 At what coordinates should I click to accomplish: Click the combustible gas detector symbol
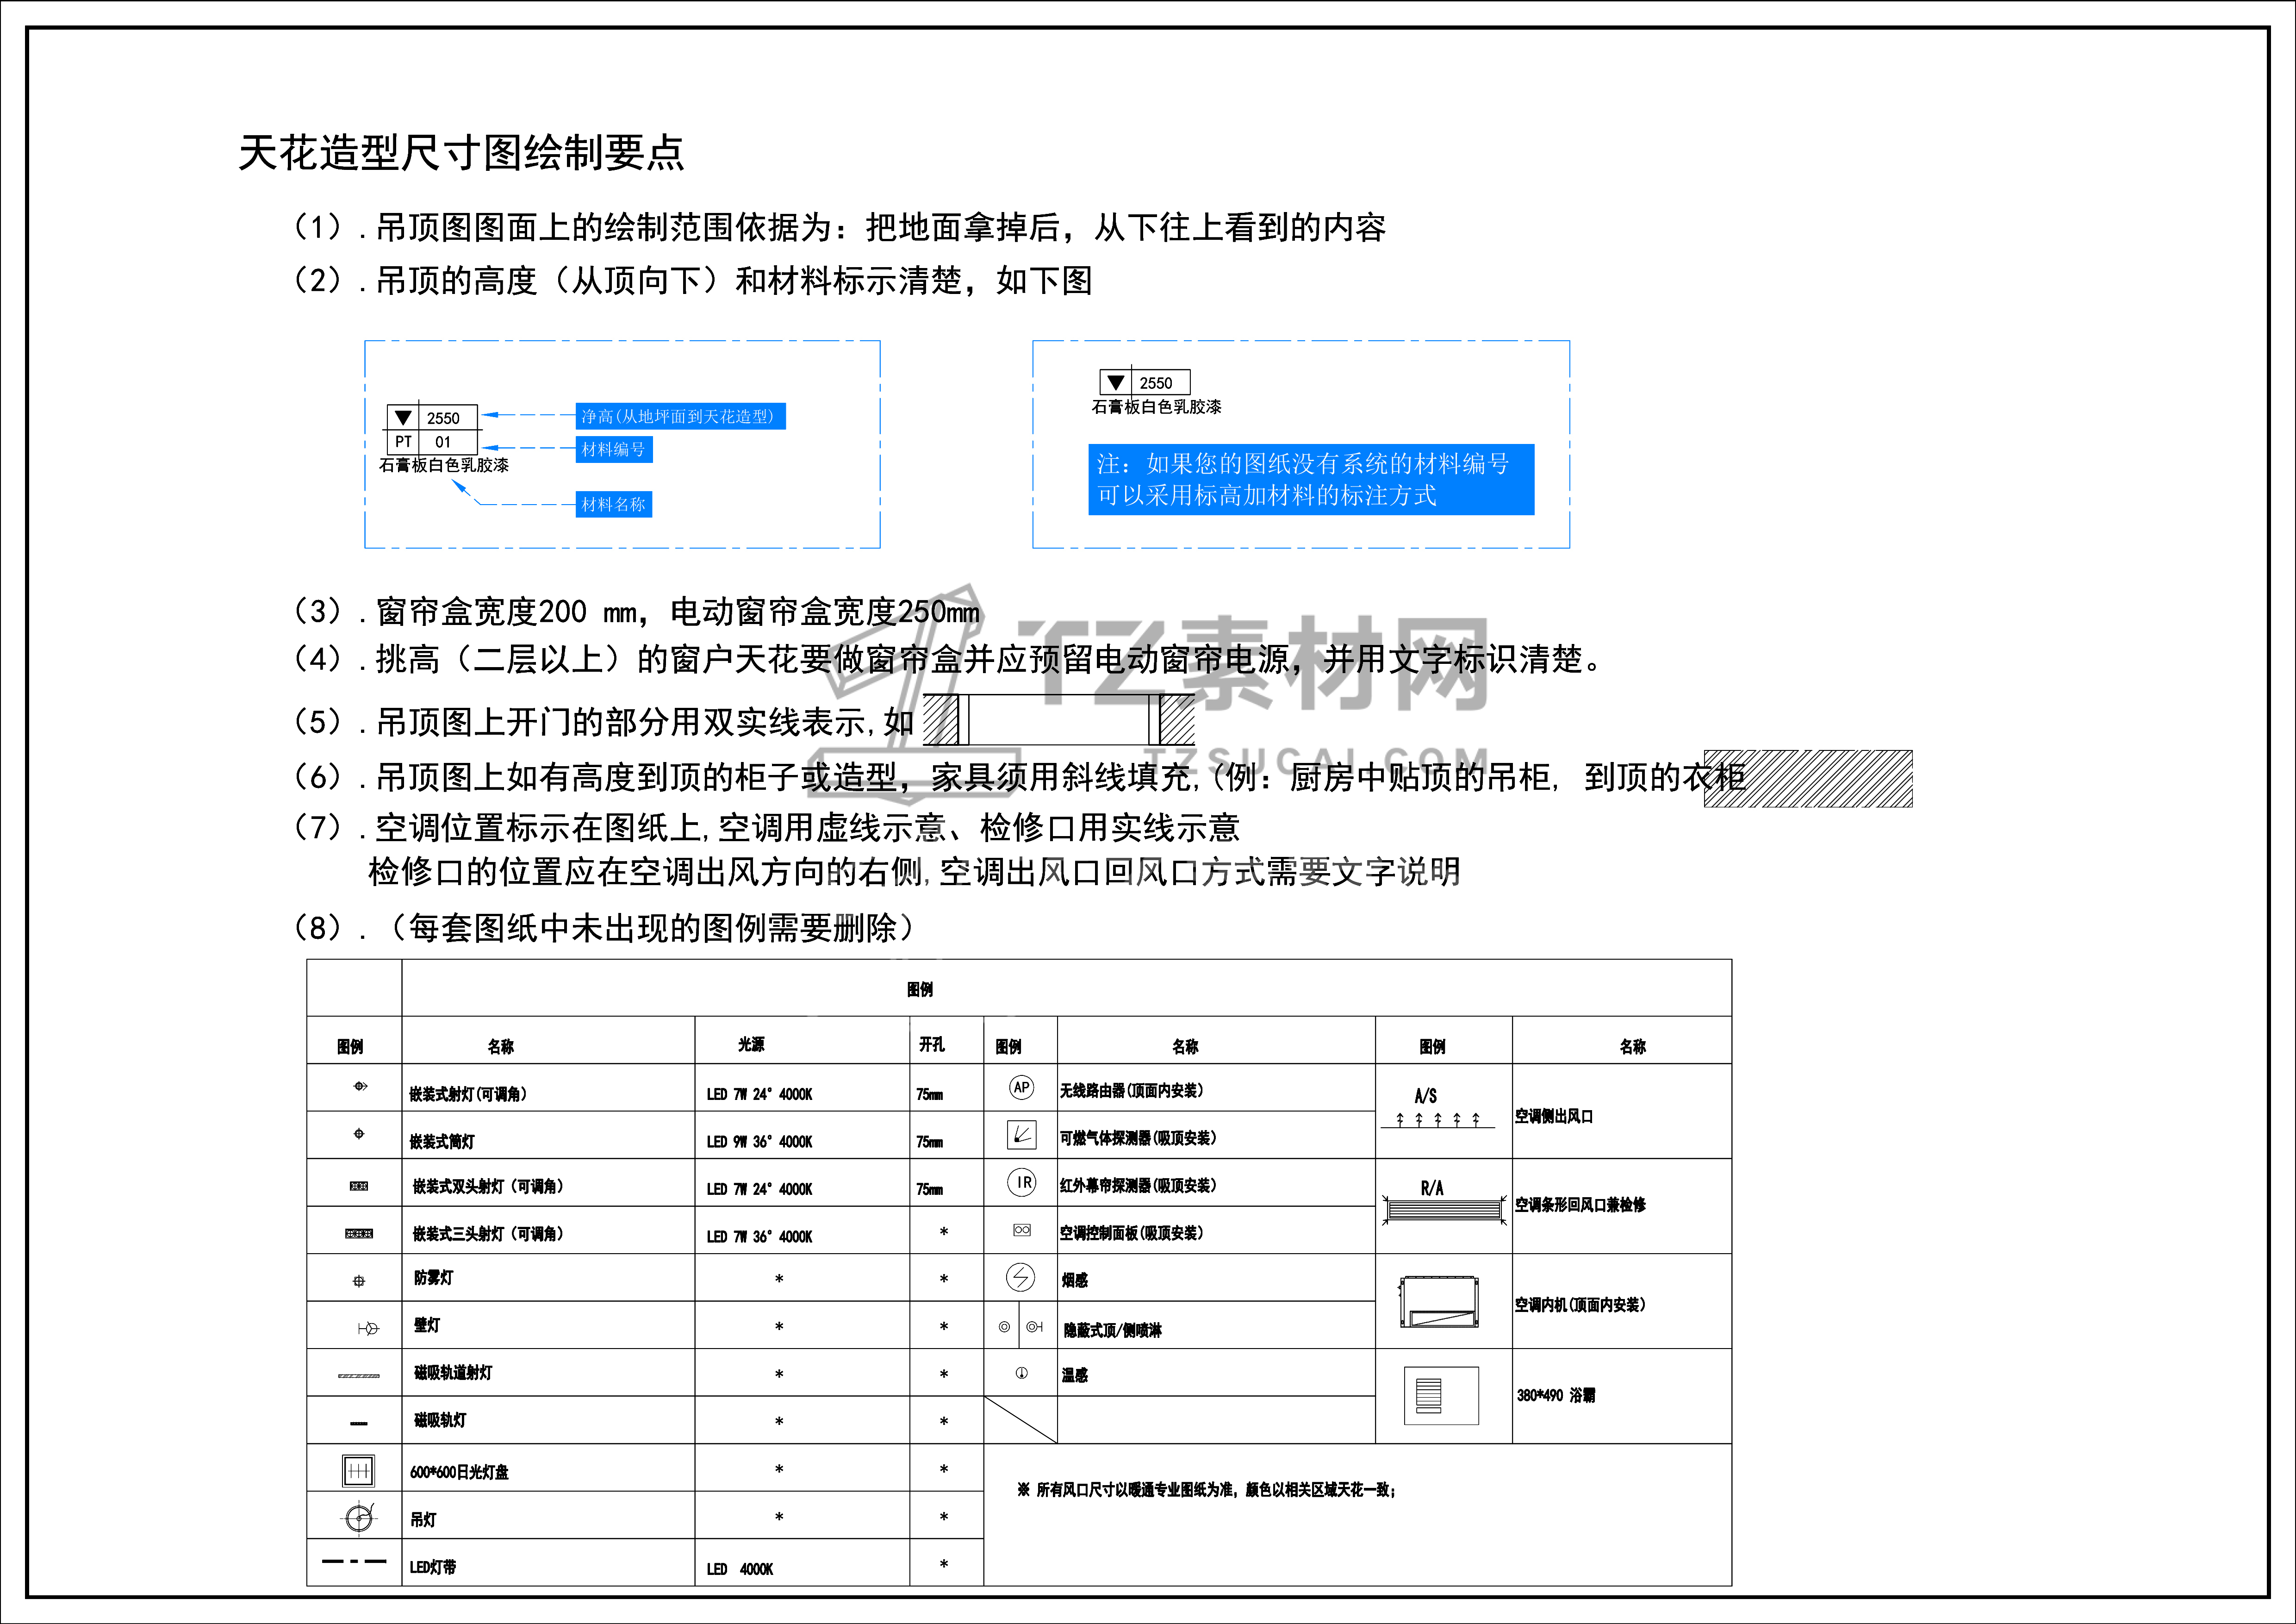[x=1021, y=1135]
